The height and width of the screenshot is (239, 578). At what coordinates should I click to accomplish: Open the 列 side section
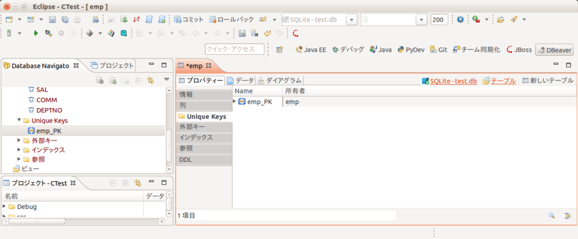[204, 105]
